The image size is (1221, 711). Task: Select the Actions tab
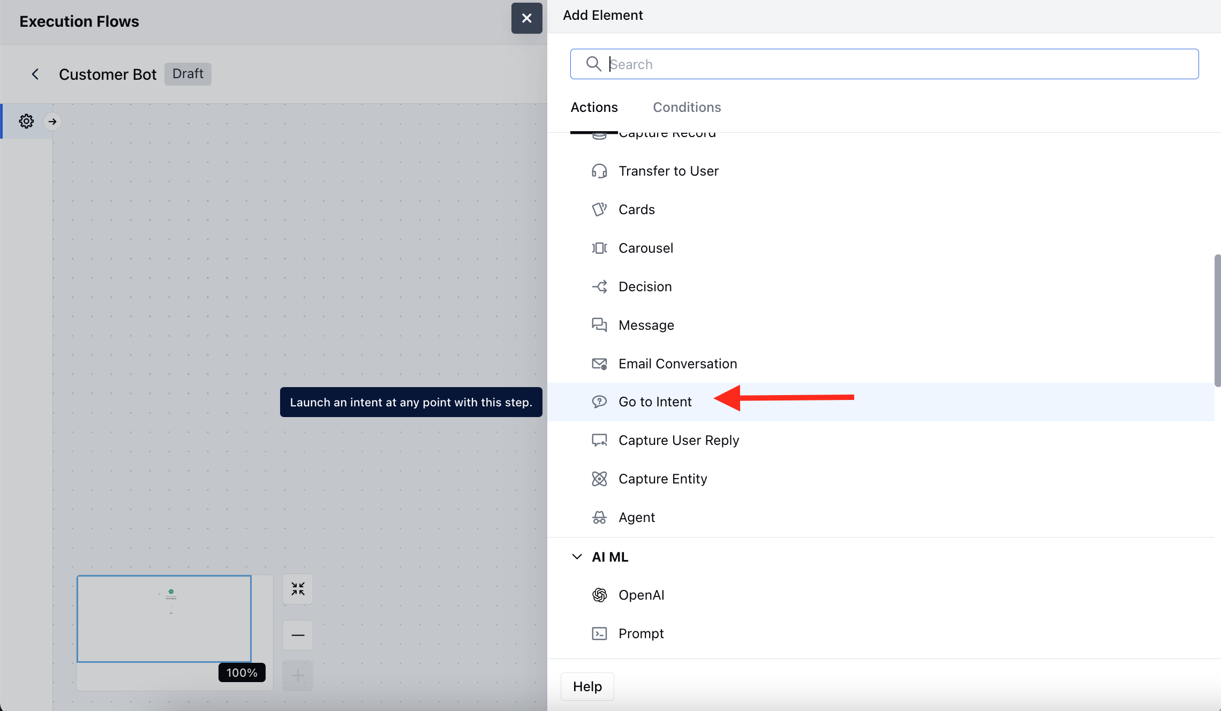pos(594,107)
